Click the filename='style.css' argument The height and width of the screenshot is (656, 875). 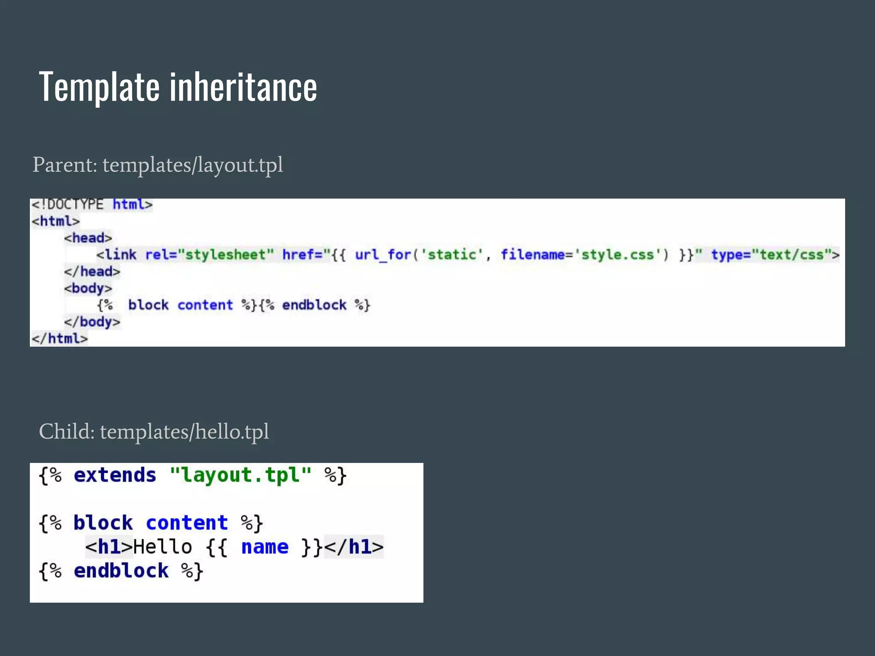pyautogui.click(x=581, y=255)
